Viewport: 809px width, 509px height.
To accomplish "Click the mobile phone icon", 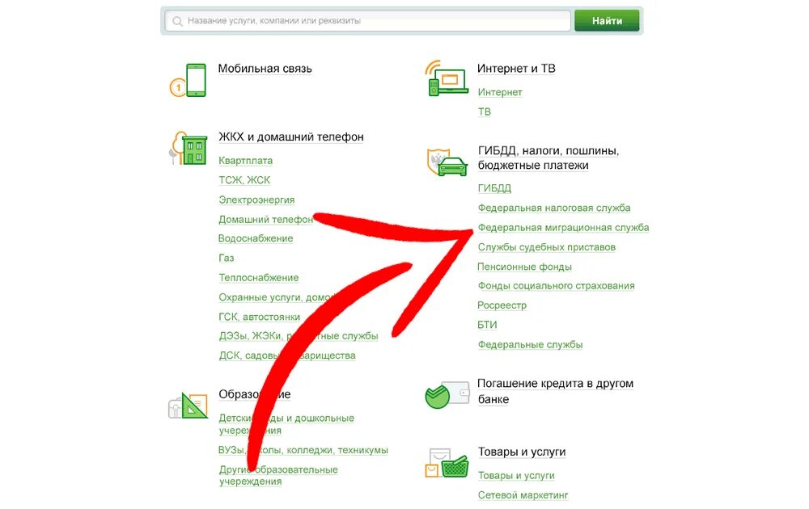I will 188,80.
